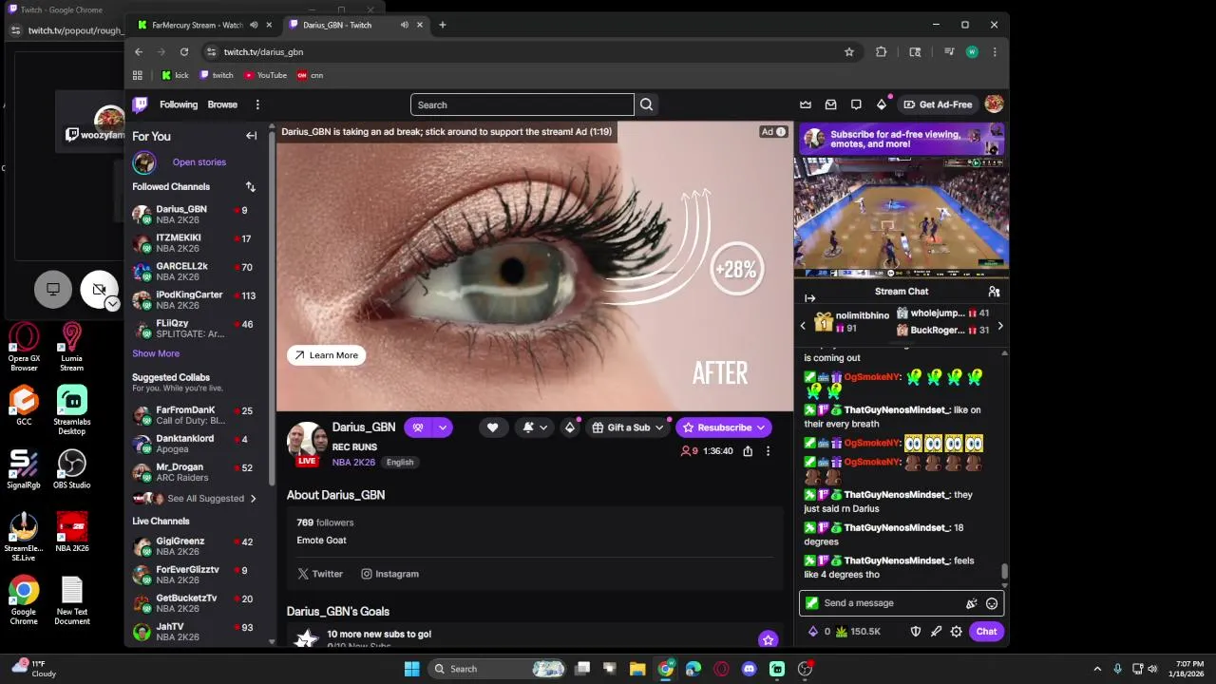Show the previous gift leaderboard entries

coord(803,326)
